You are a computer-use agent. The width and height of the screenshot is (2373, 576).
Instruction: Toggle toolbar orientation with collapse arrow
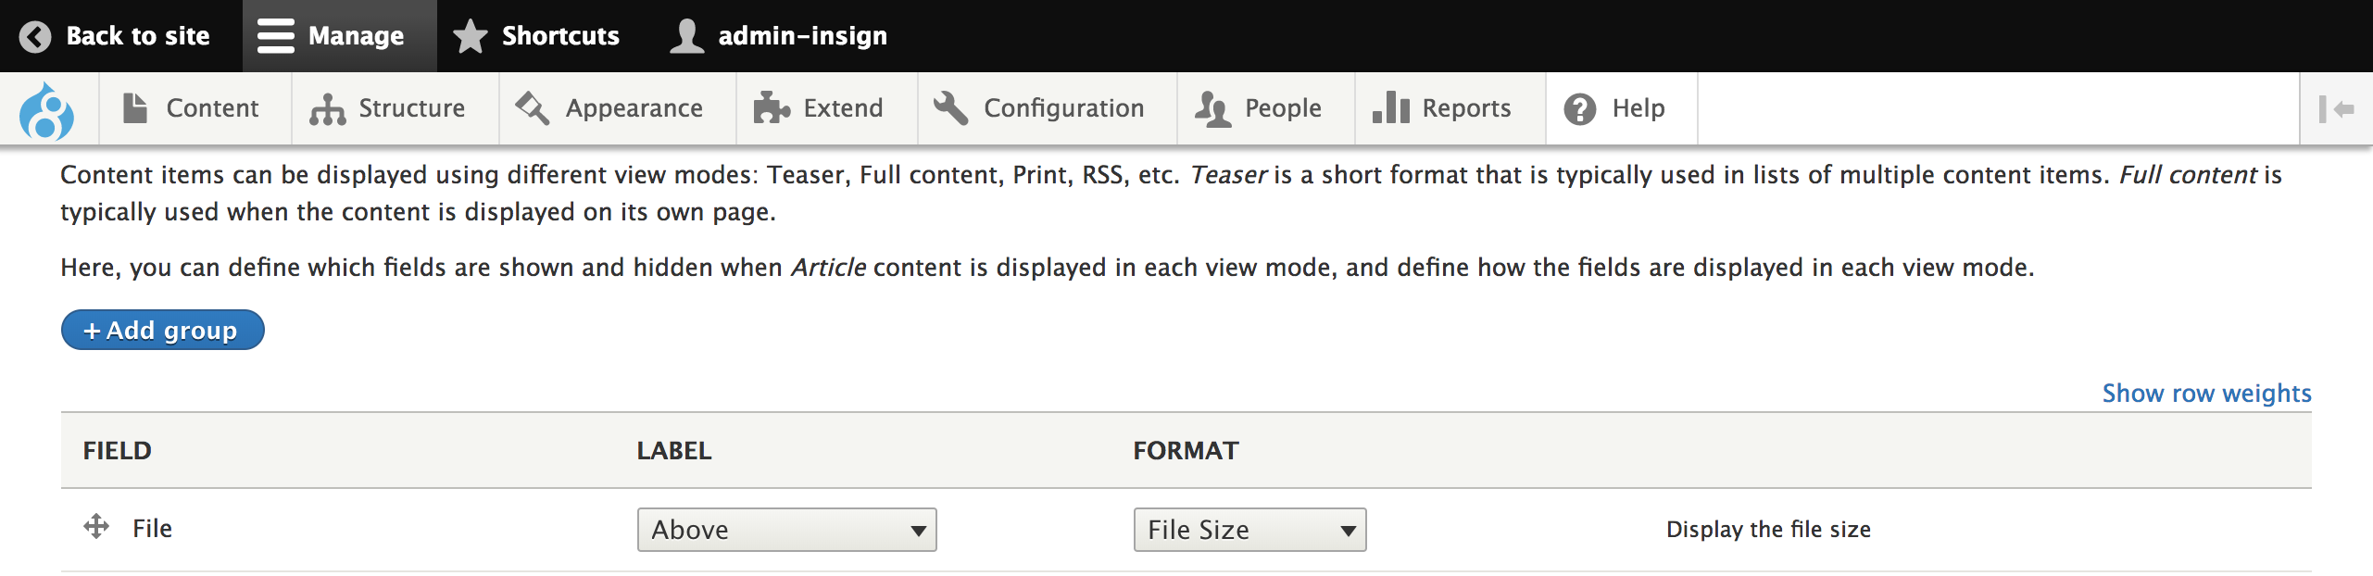tap(2336, 109)
